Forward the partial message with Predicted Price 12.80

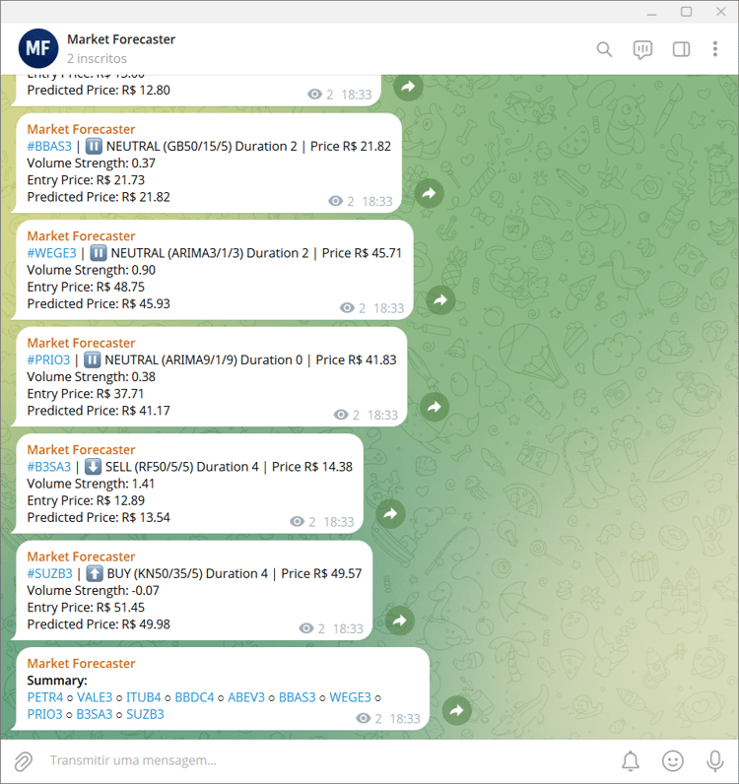pos(408,86)
